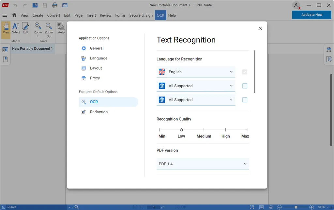Open file with the blue folder icon

click(35, 5)
